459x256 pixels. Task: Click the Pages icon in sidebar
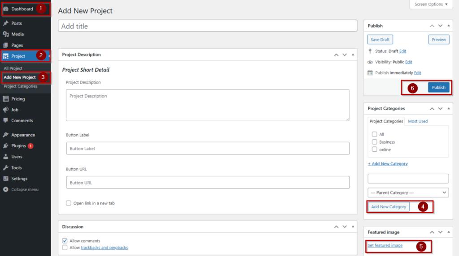click(x=5, y=45)
